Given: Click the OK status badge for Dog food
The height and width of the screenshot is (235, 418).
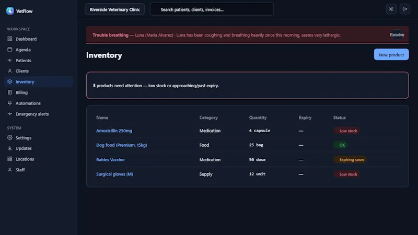Looking at the screenshot, I should click(341, 145).
